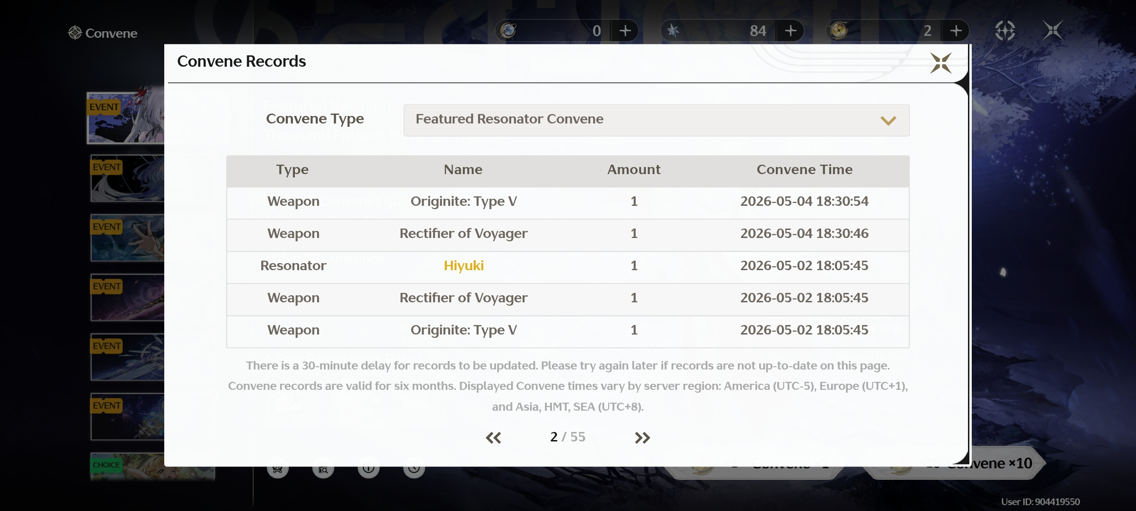
Task: Expand dropdown using the gold chevron arrow
Action: click(x=888, y=121)
